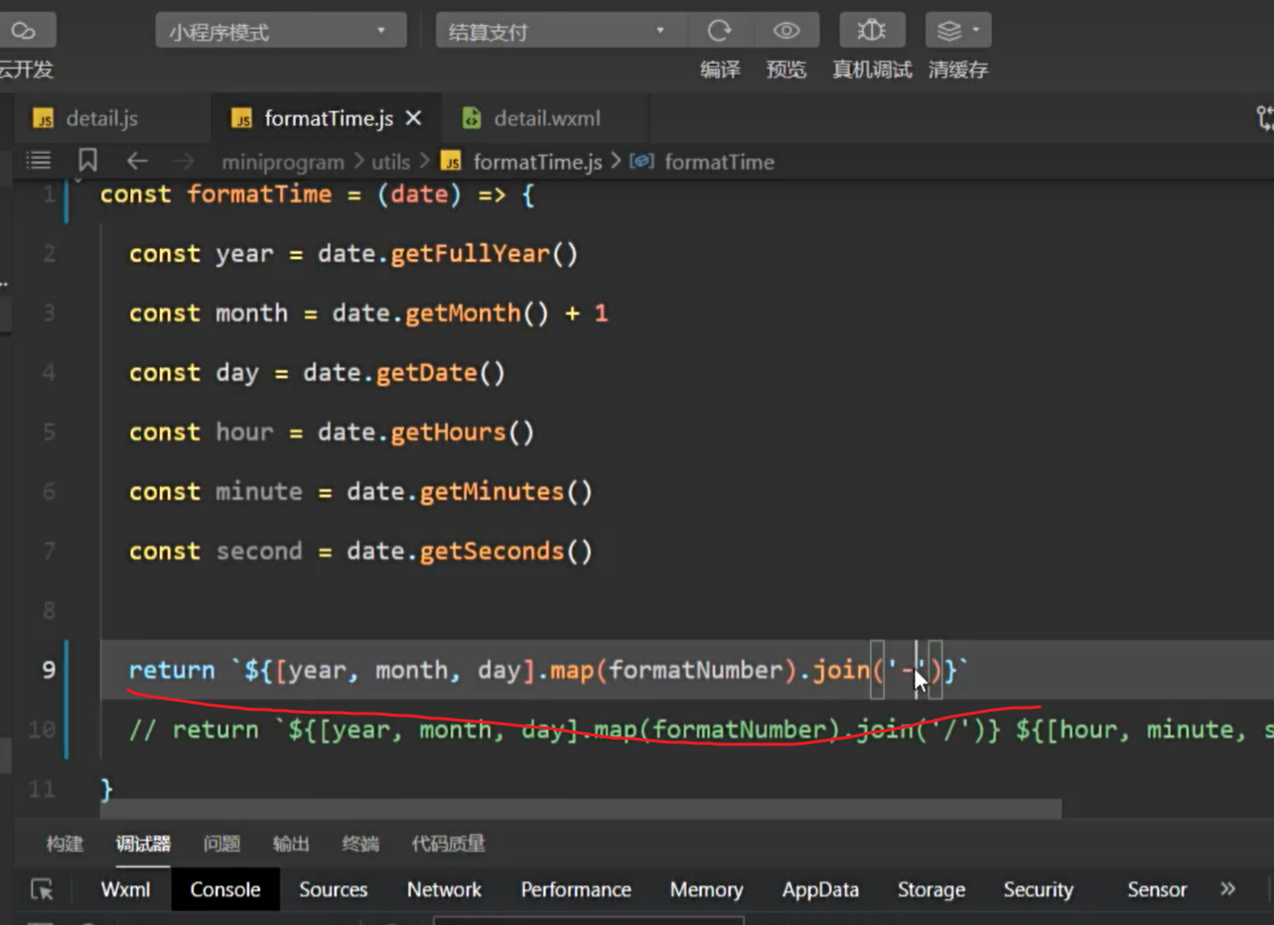The height and width of the screenshot is (925, 1274).
Task: Open the 小程序模式 mode dropdown
Action: point(280,31)
